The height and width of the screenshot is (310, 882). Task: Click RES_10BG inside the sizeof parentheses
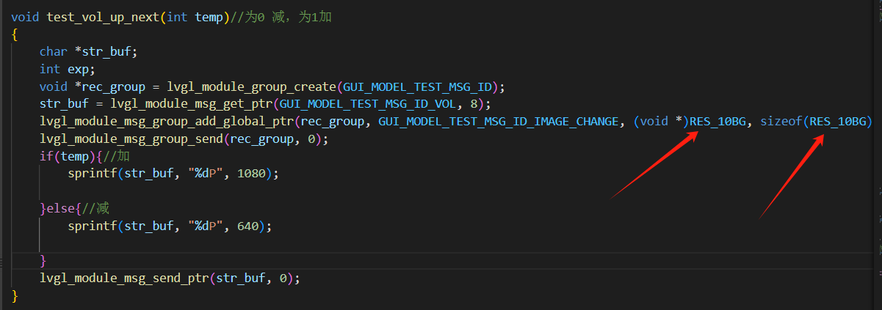click(x=836, y=121)
